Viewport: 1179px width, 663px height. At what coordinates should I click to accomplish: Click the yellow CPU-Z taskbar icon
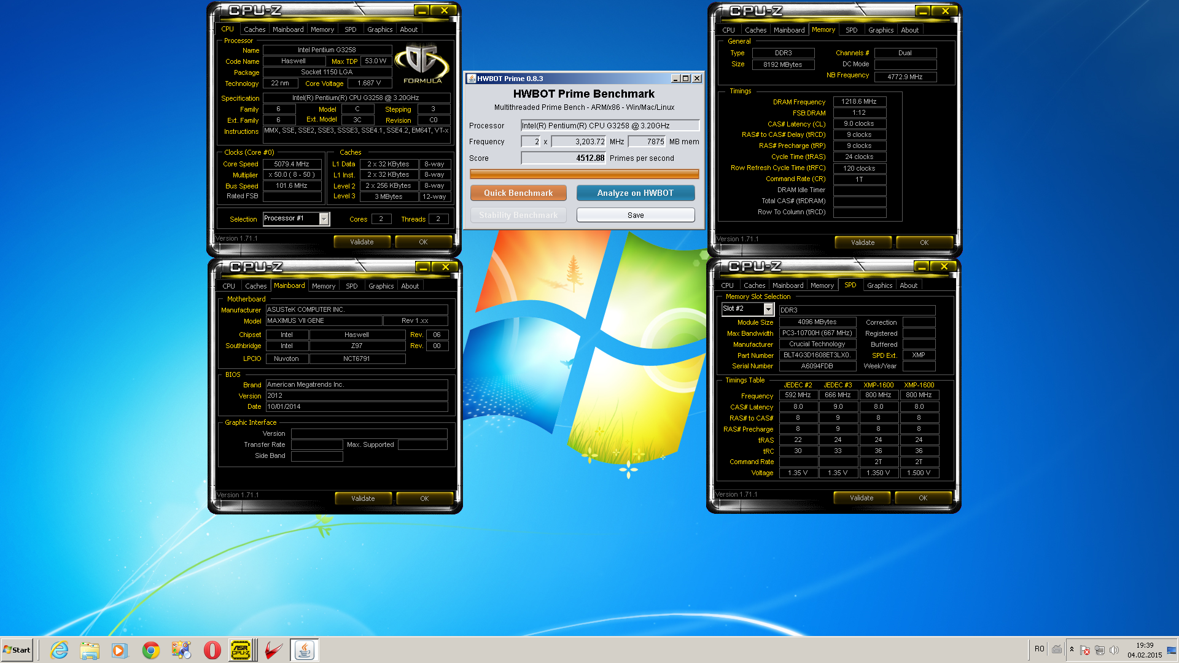point(240,650)
